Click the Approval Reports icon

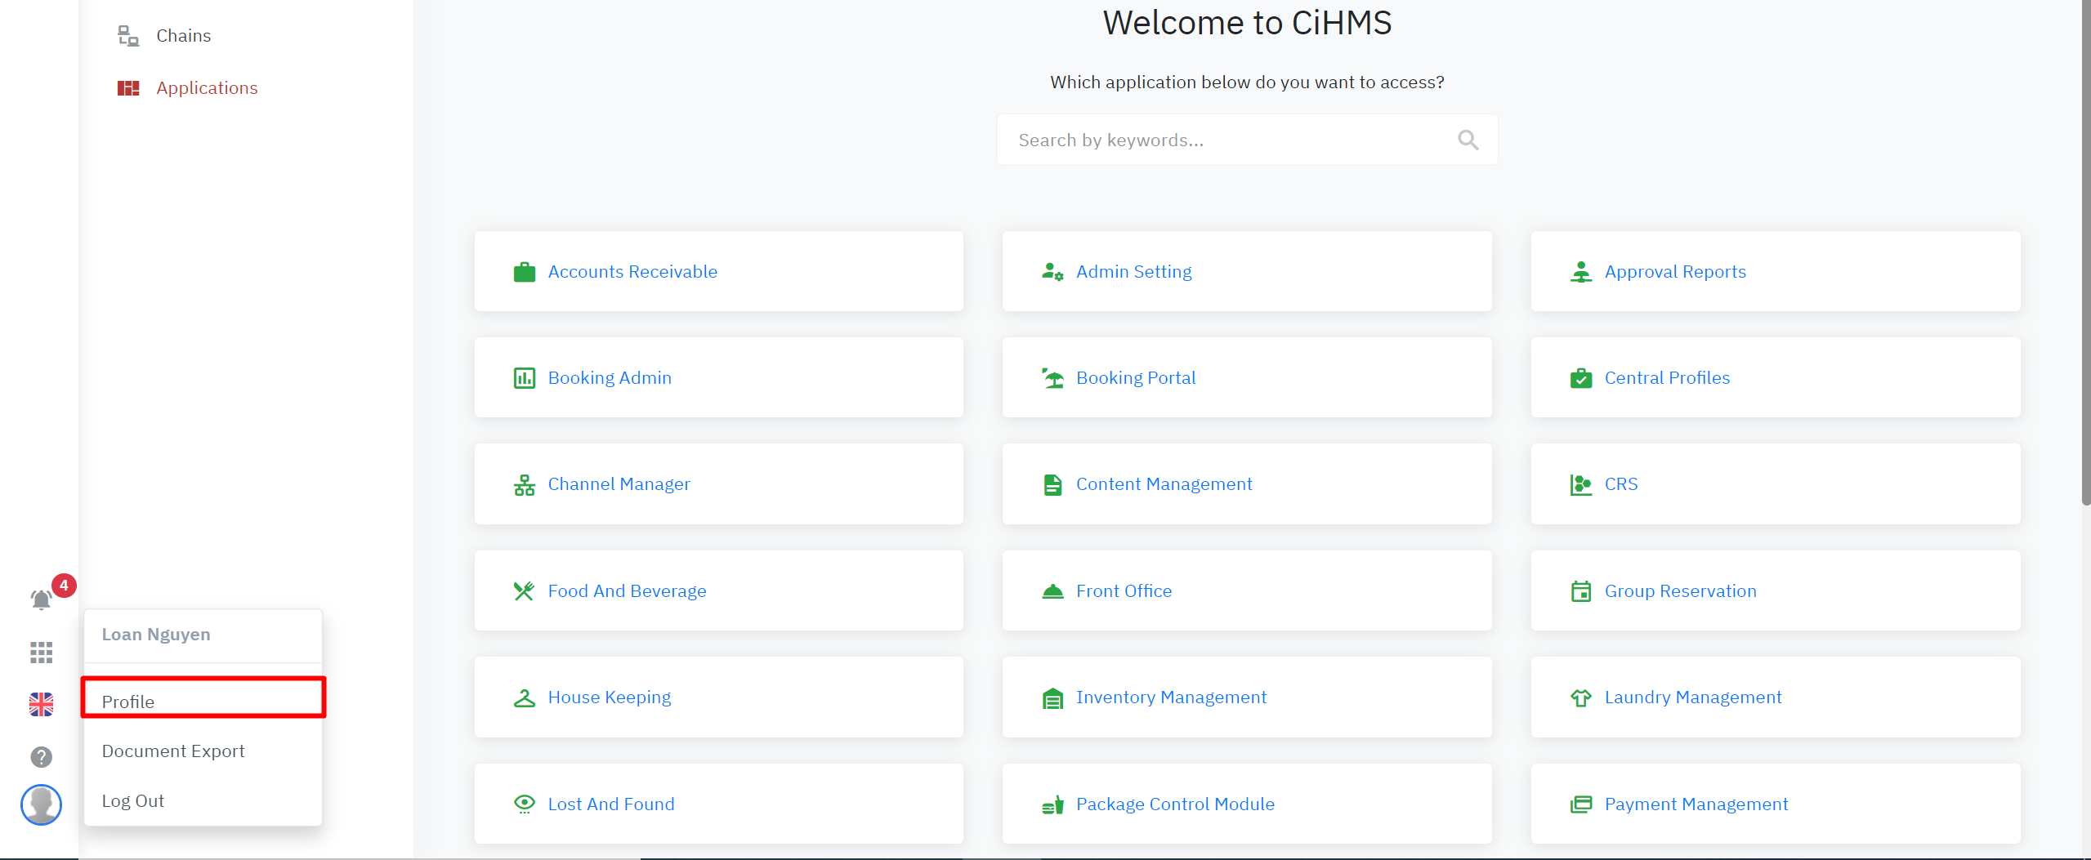pos(1581,272)
